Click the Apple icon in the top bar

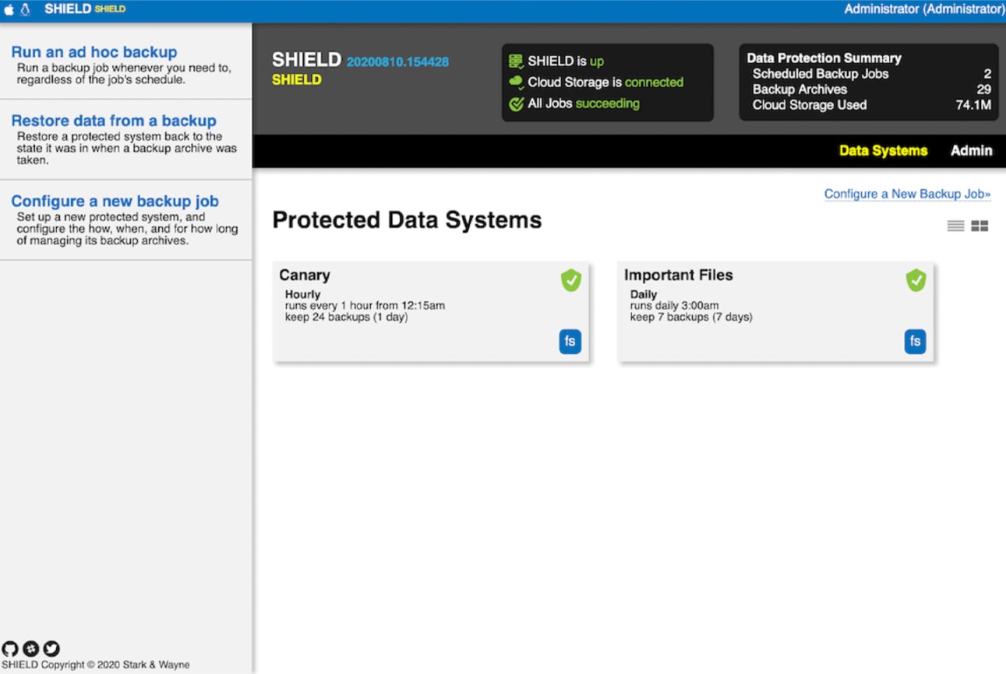point(9,9)
